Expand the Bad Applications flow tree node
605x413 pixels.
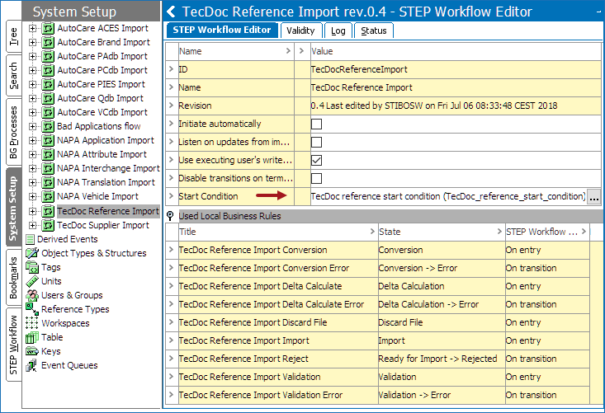click(x=33, y=126)
